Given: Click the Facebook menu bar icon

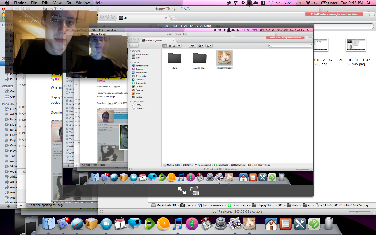Looking at the screenshot, I should [x=263, y=3].
